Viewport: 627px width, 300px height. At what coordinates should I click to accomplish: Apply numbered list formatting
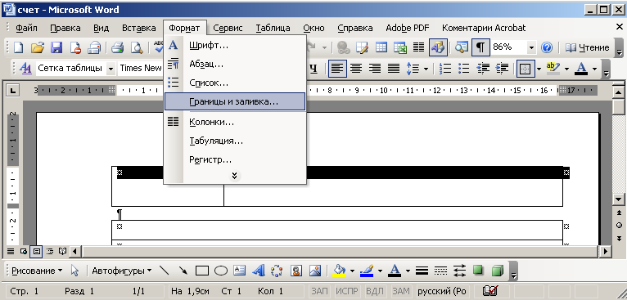(445, 69)
